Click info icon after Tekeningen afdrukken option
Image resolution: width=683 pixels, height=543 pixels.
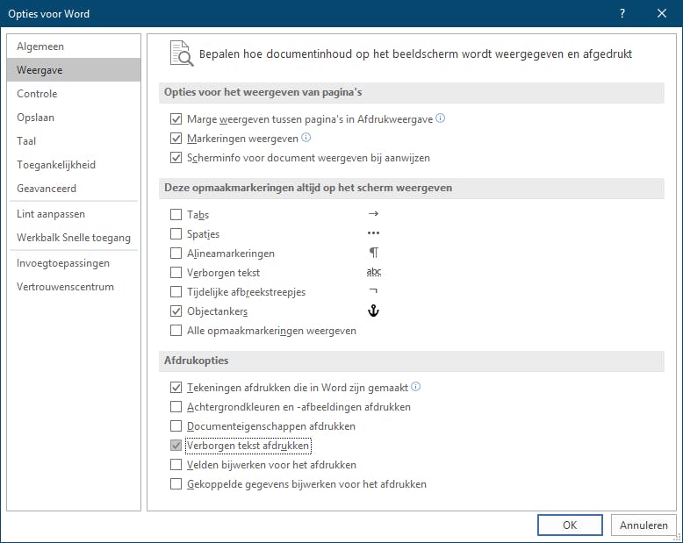point(416,387)
